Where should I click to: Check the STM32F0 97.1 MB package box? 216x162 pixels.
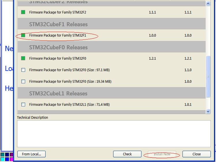pyautogui.click(x=23, y=70)
